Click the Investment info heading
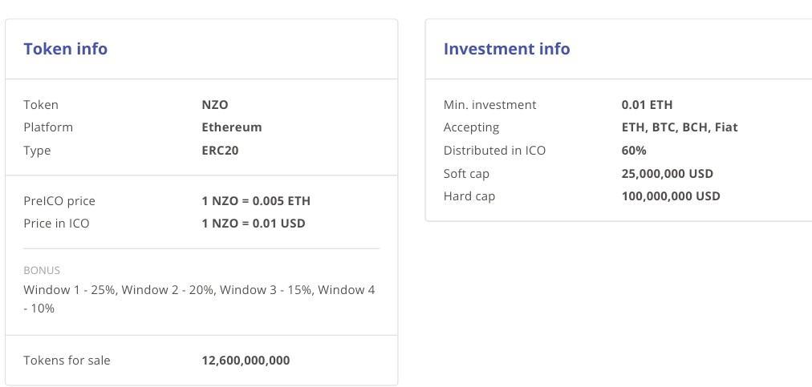 coord(506,49)
